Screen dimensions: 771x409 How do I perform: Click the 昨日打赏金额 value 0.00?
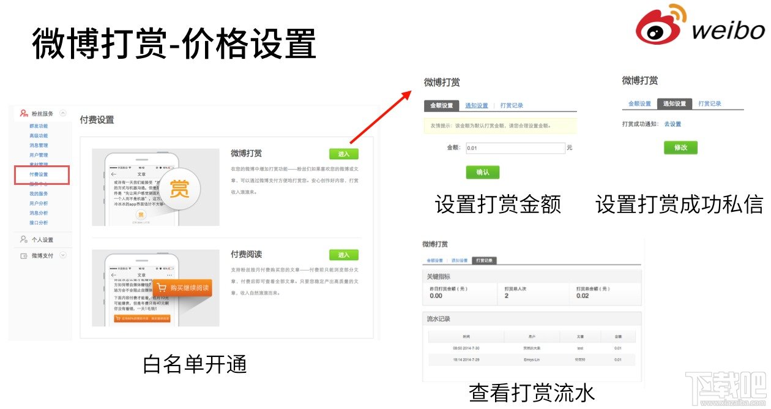pos(436,296)
